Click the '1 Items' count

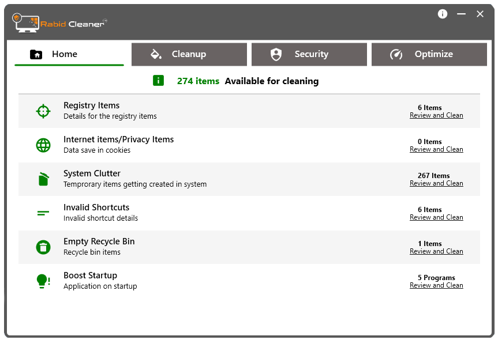(x=430, y=244)
